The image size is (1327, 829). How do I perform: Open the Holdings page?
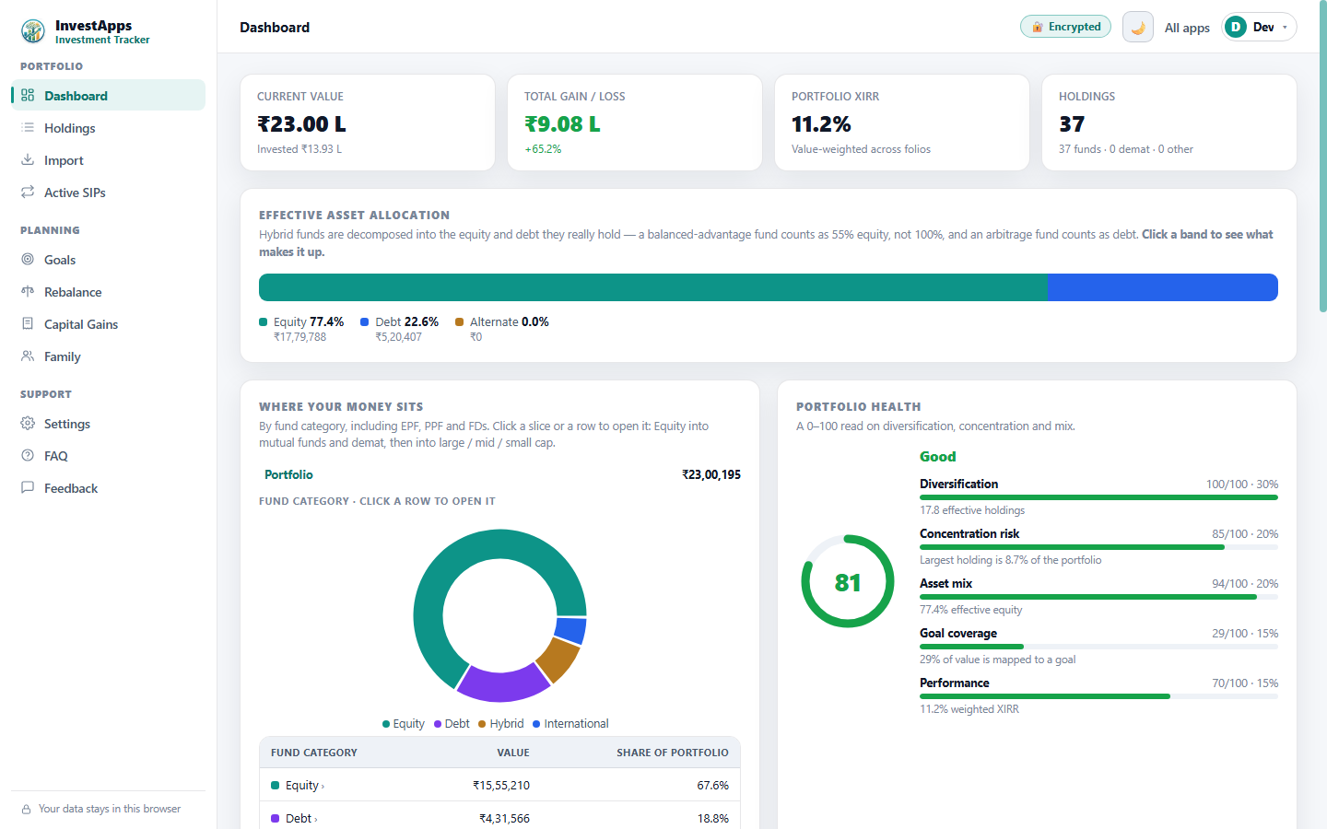coord(108,127)
